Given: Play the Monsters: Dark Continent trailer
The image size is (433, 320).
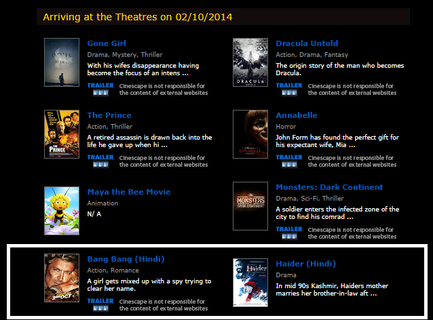Looking at the screenshot, I should [289, 233].
